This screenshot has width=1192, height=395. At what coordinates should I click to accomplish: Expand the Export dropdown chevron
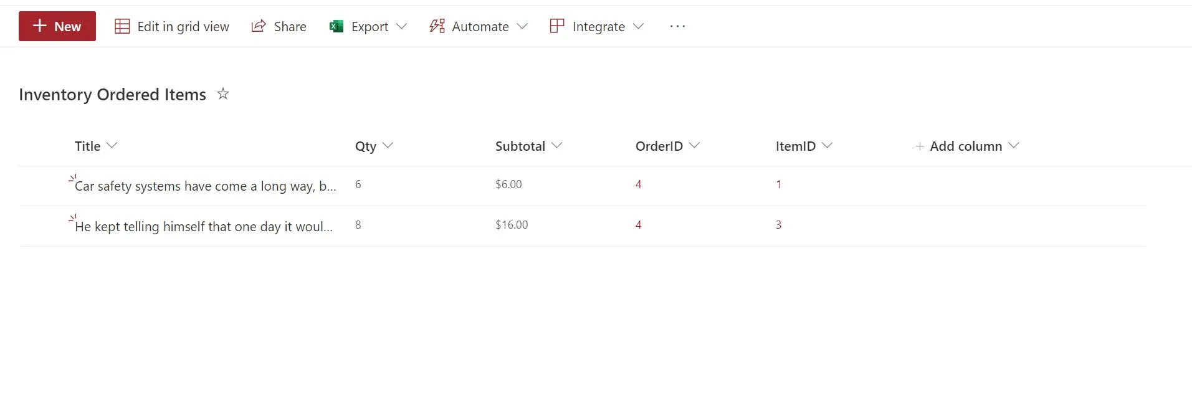[x=402, y=26]
